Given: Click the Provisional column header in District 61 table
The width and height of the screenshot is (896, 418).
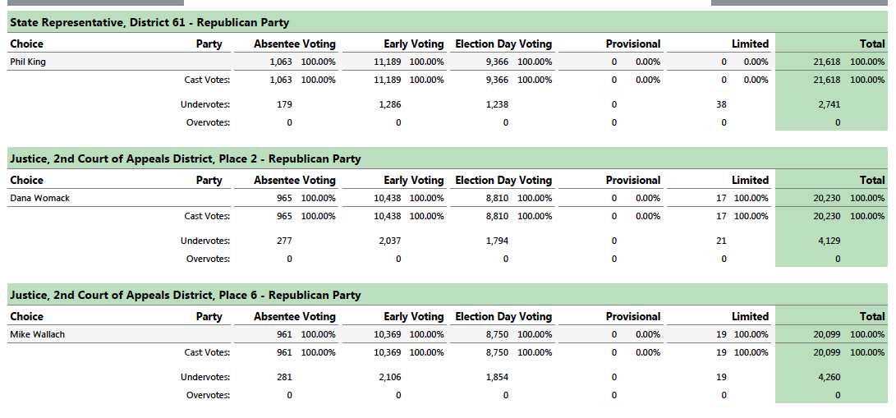Looking at the screenshot, I should pyautogui.click(x=633, y=44).
